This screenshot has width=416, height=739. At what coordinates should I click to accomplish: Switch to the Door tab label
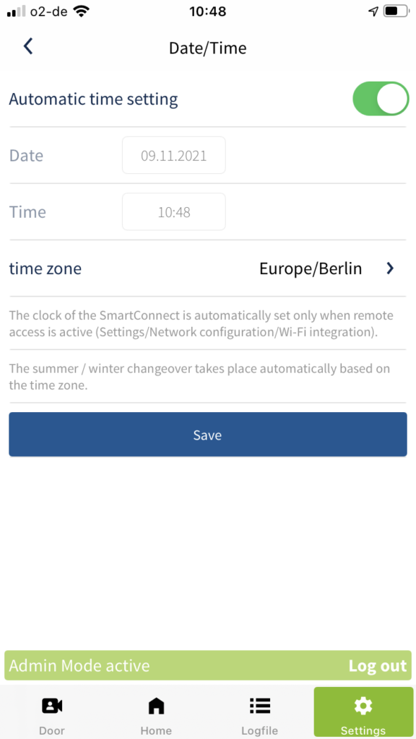click(52, 731)
